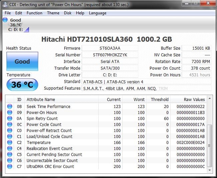Screen dimensions: 217x178
Task: Click status orb for Power Cycle Count
Action: 10,124
